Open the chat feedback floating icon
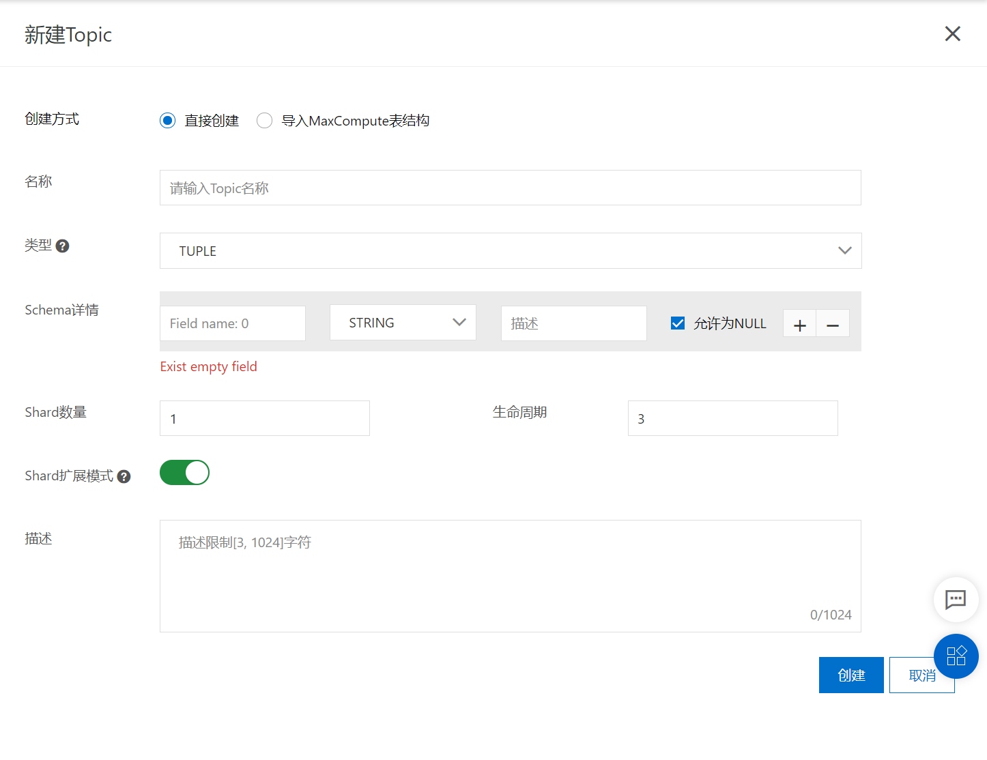The image size is (987, 760). pyautogui.click(x=956, y=600)
